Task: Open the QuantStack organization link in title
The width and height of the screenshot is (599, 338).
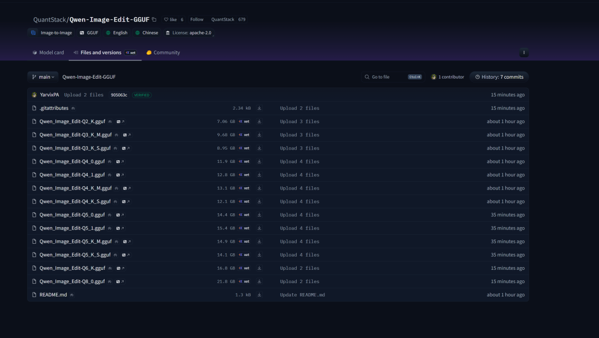Action: (50, 19)
